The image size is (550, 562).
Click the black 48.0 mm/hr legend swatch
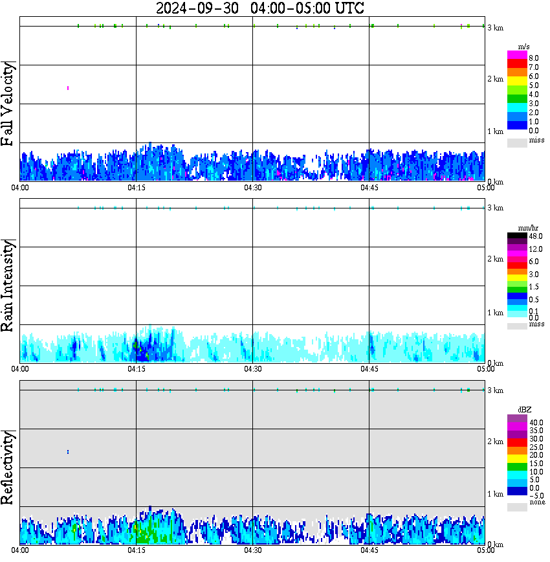(517, 236)
